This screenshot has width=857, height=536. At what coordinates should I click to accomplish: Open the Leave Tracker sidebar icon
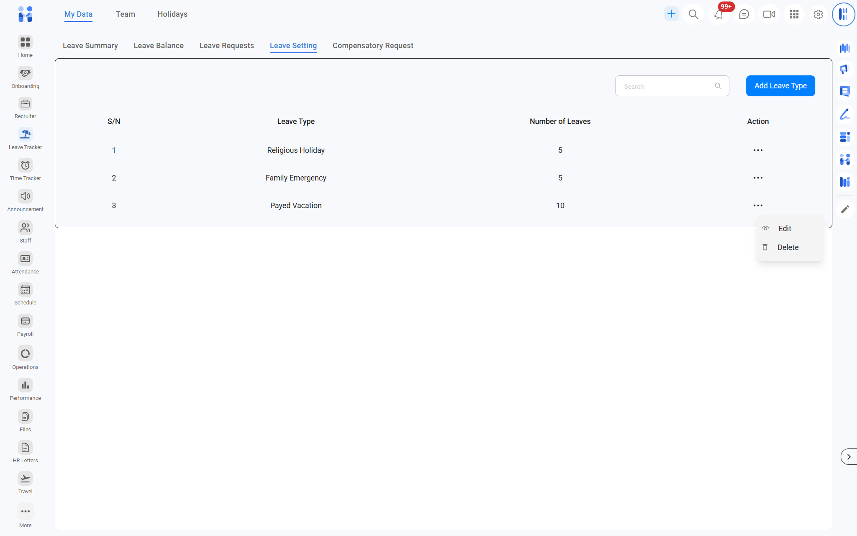coord(25,134)
